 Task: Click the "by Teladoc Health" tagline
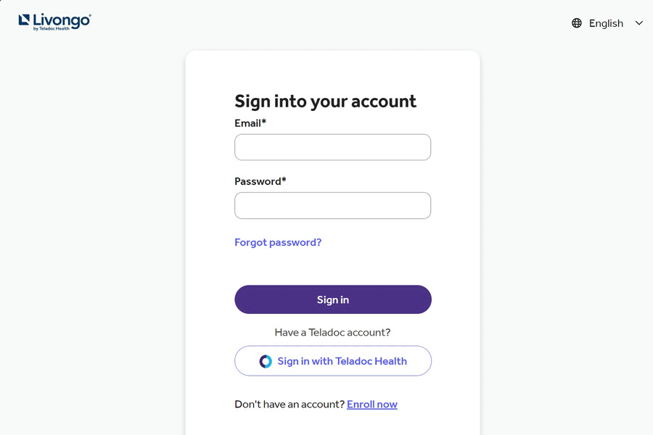pos(52,29)
